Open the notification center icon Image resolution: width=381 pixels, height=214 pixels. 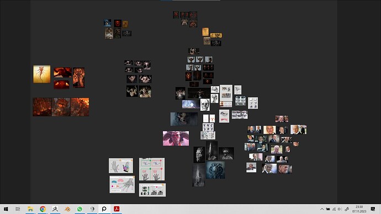[373, 209]
